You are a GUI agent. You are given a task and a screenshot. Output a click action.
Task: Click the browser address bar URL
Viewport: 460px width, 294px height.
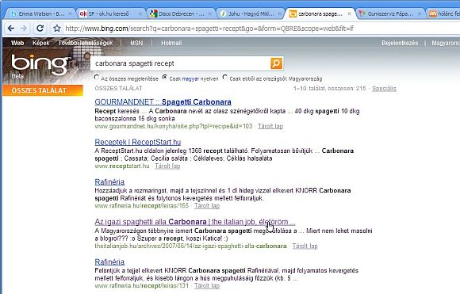209,29
